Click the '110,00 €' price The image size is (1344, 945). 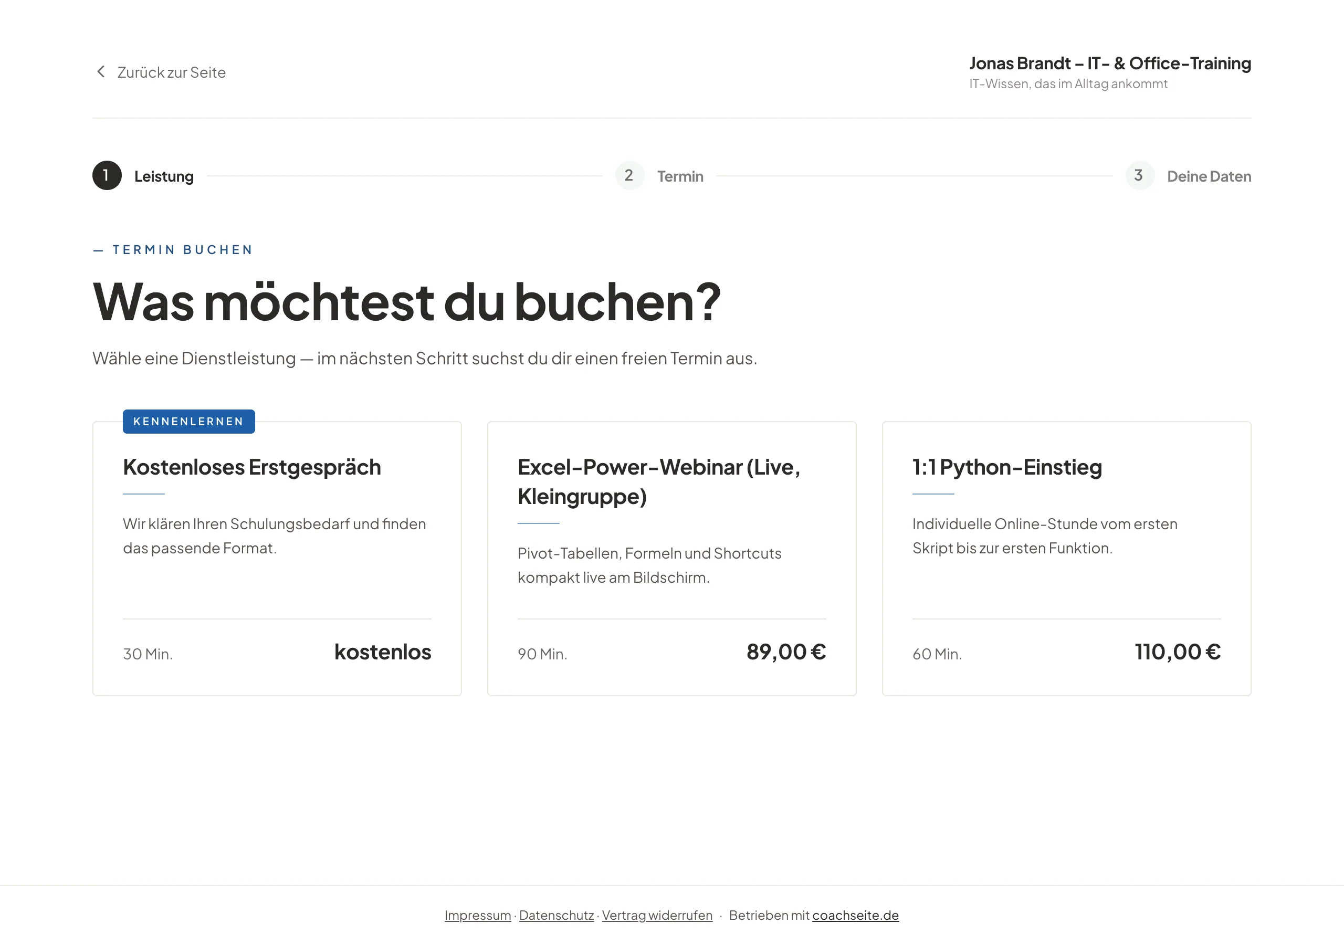tap(1178, 652)
